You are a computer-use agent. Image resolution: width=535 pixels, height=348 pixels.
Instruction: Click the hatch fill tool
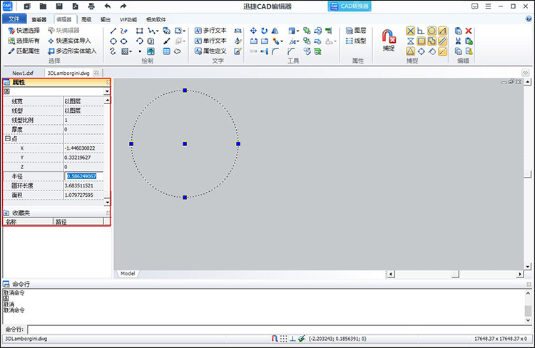[x=125, y=51]
